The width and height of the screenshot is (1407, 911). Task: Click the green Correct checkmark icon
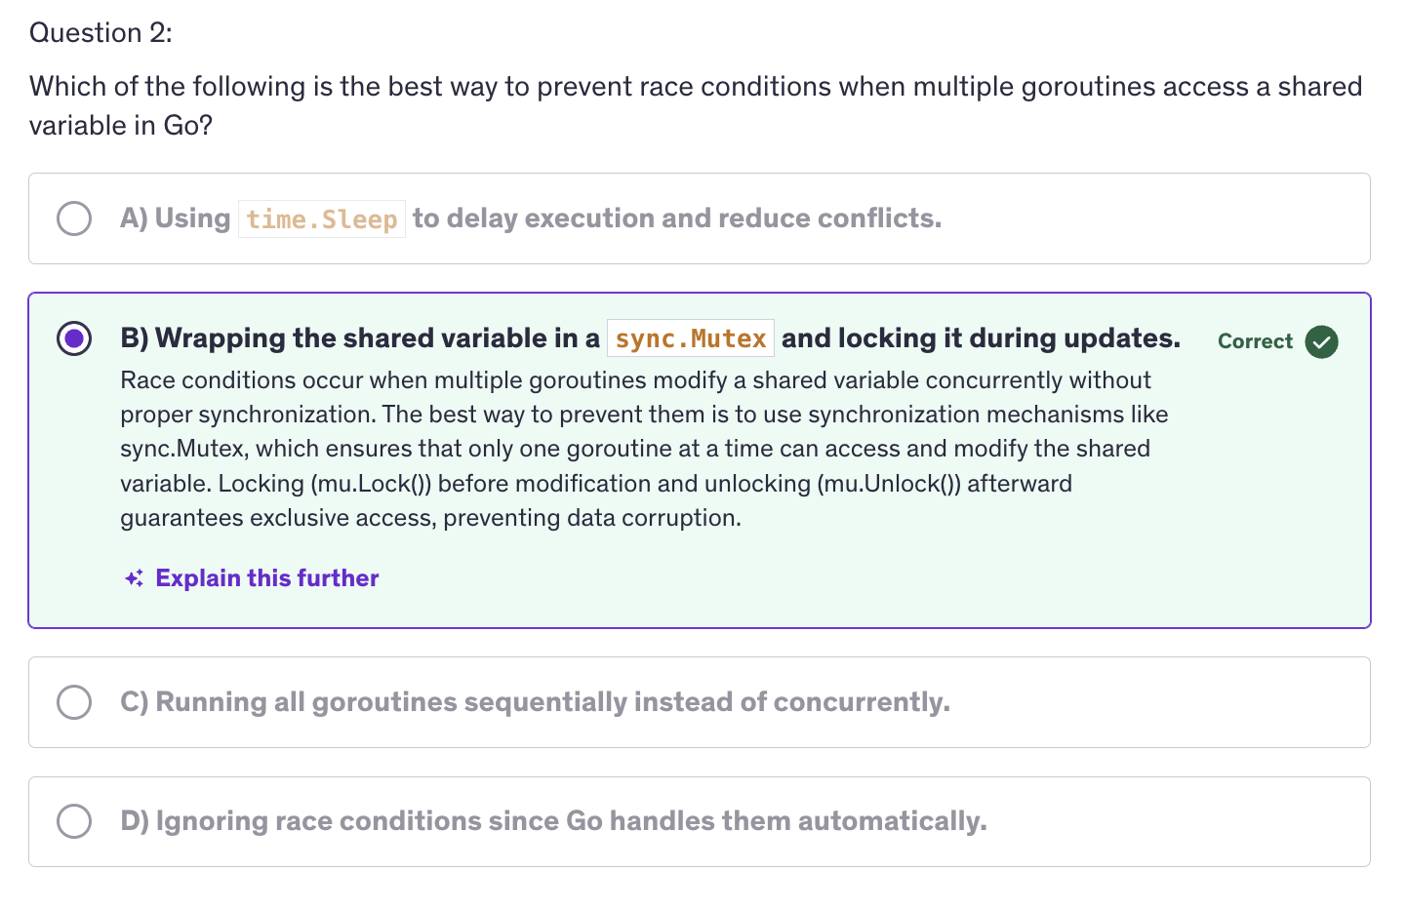coord(1321,341)
